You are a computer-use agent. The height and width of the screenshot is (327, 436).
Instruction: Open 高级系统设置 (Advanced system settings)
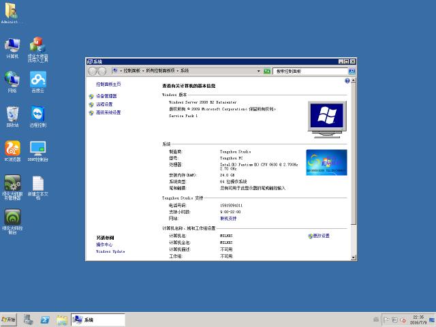coord(108,112)
